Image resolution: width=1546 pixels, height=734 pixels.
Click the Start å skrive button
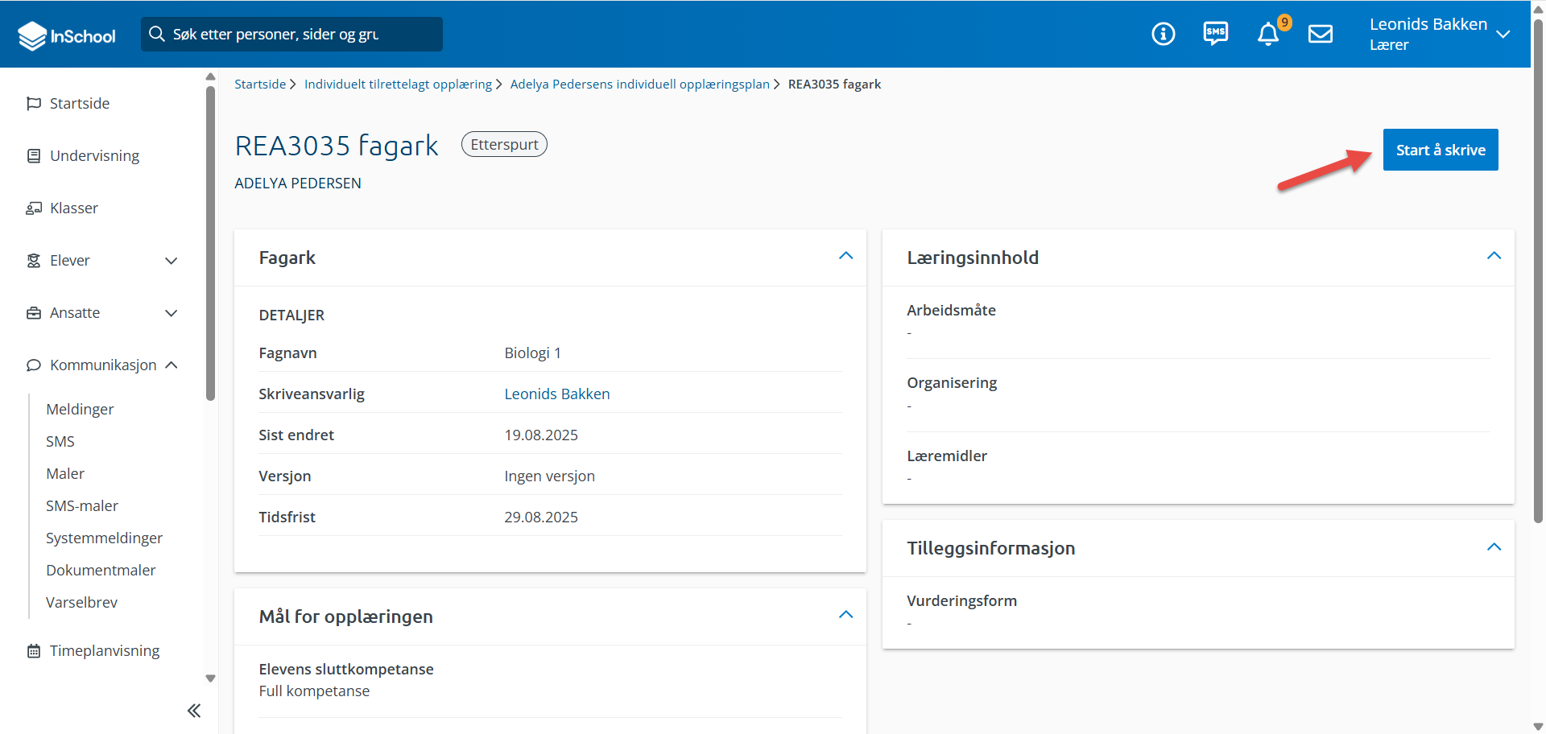coord(1441,150)
